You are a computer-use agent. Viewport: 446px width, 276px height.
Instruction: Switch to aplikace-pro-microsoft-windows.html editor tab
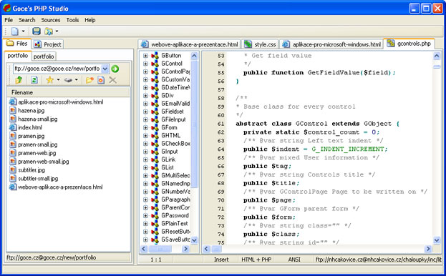(331, 44)
